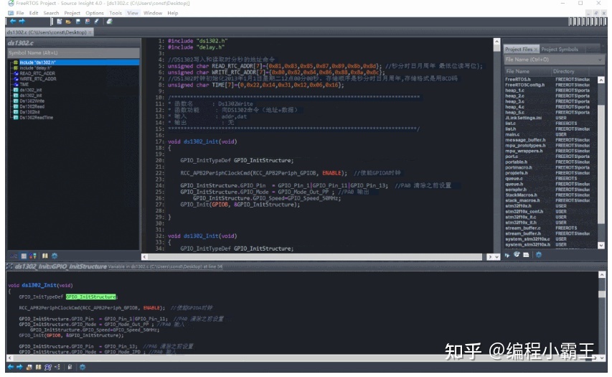
Task: Click the back arrow in the context window toolbar
Action: click(x=11, y=367)
